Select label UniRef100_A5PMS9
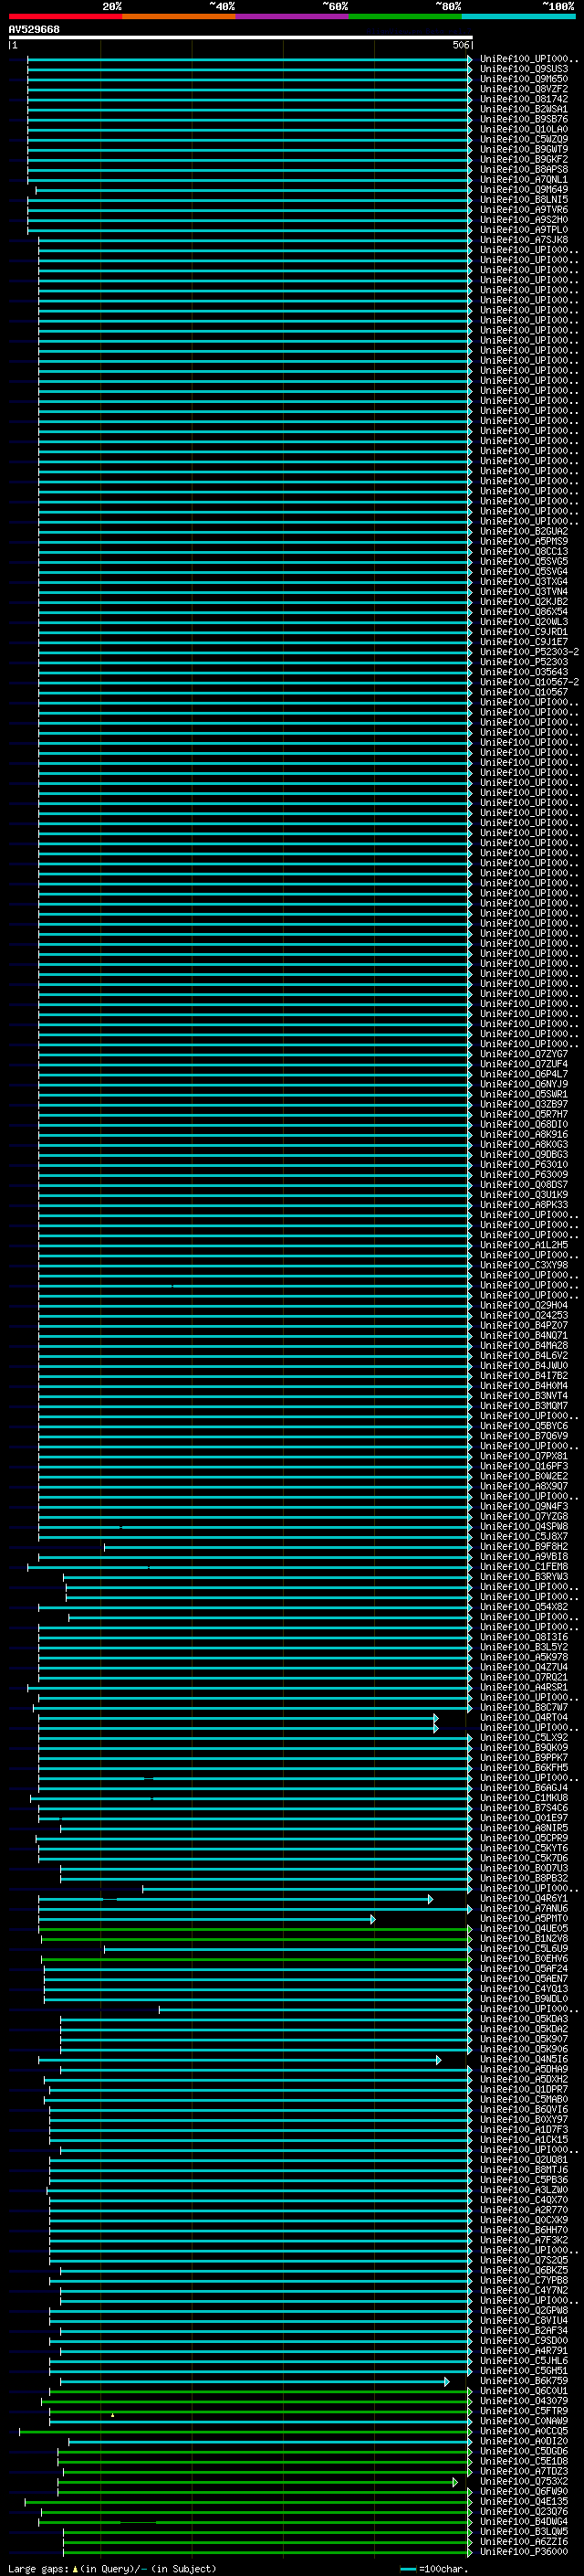584x2576 pixels. click(x=524, y=541)
